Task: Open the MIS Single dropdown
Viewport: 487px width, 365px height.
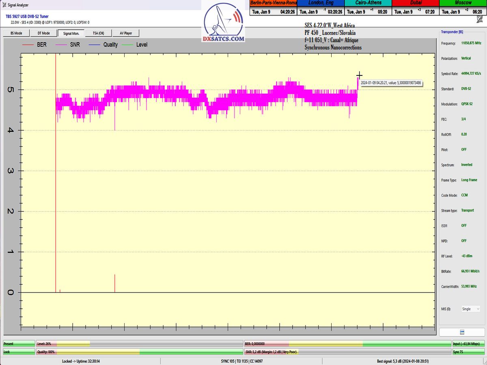Action: pos(471,309)
